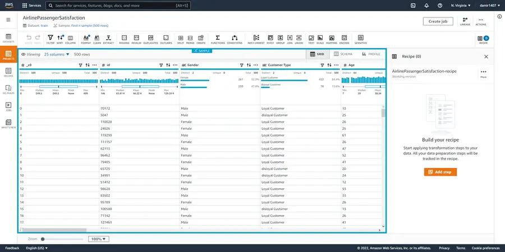505x252 pixels.
Task: Open AWS CloudShell icon
Action: pyautogui.click(x=413, y=6)
